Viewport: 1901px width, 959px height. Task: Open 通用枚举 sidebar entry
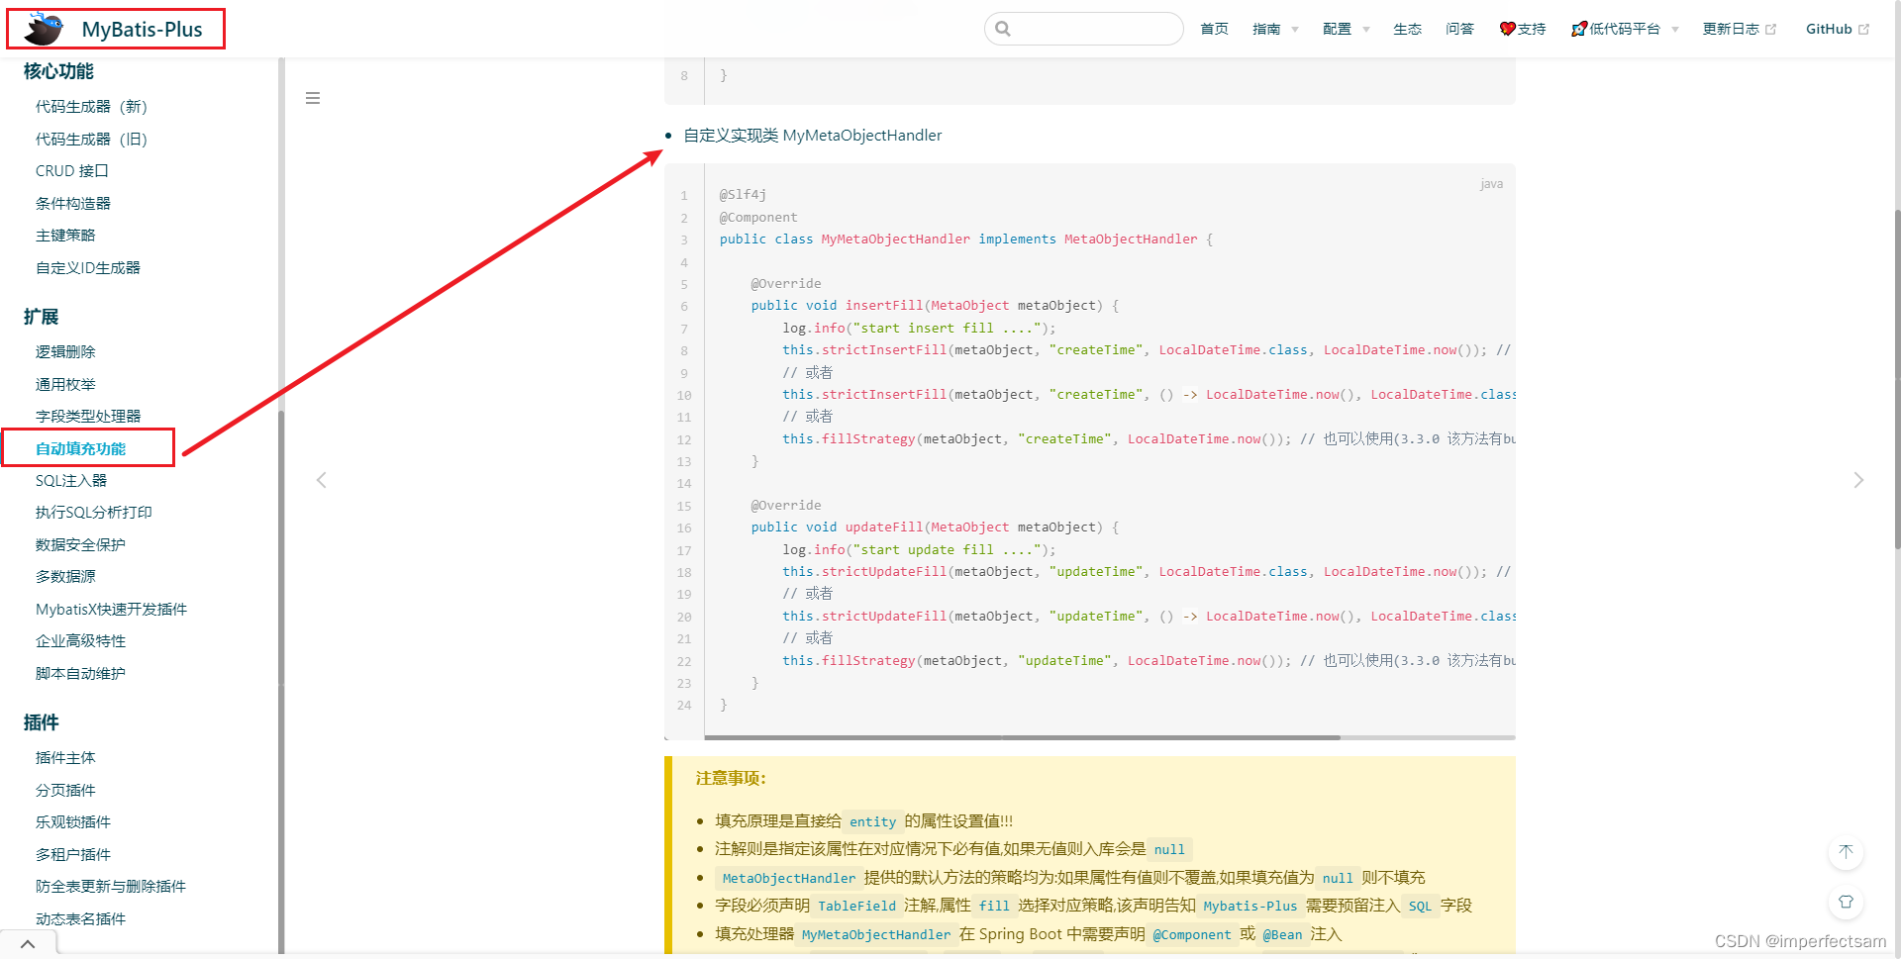point(65,385)
